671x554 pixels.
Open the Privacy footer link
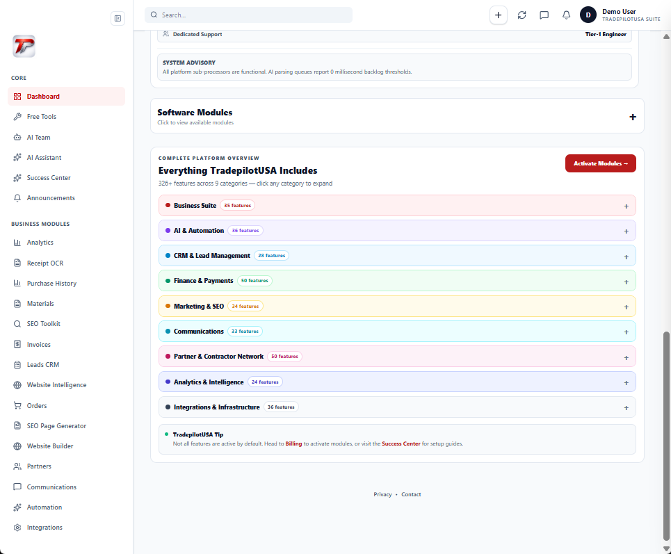click(x=382, y=494)
